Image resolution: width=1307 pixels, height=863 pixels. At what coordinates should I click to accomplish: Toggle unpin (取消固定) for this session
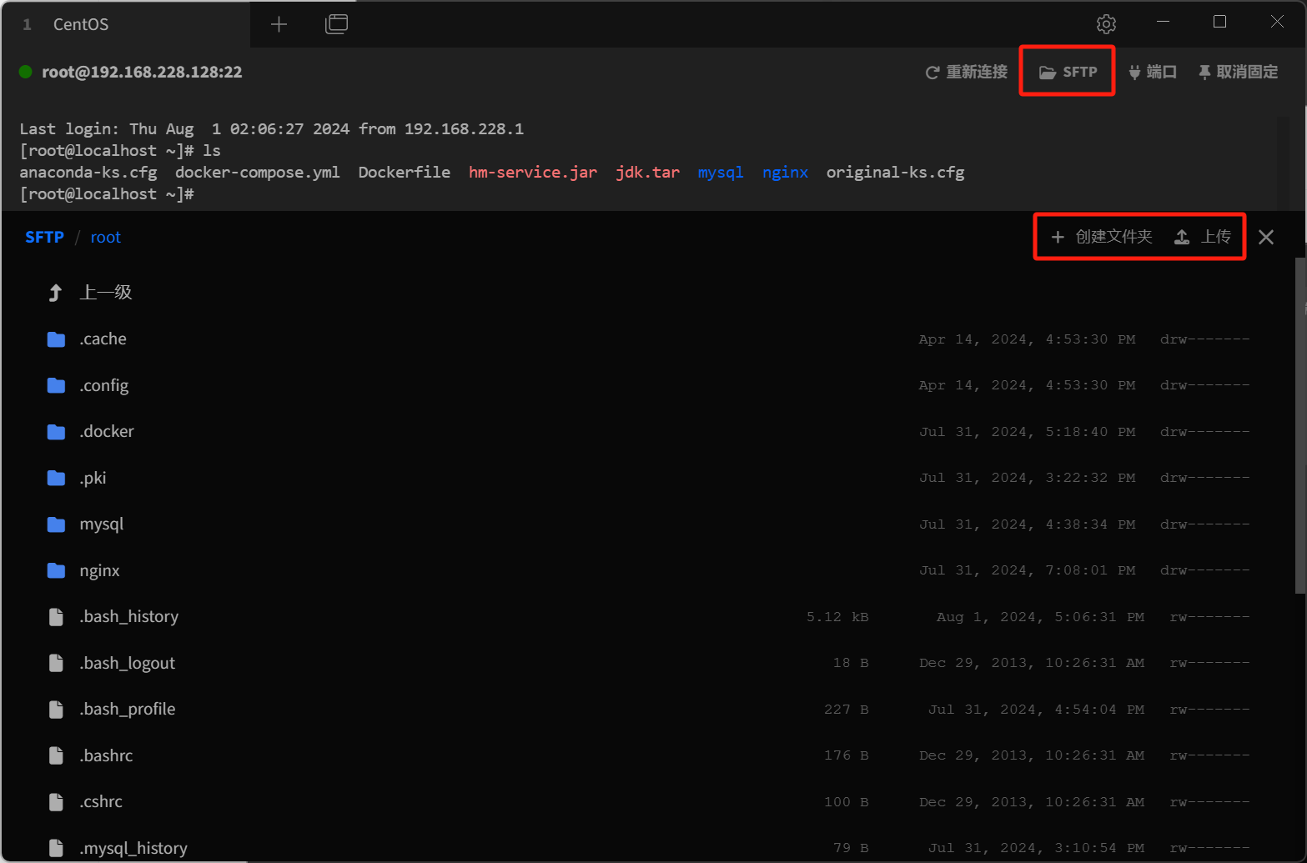1238,72
